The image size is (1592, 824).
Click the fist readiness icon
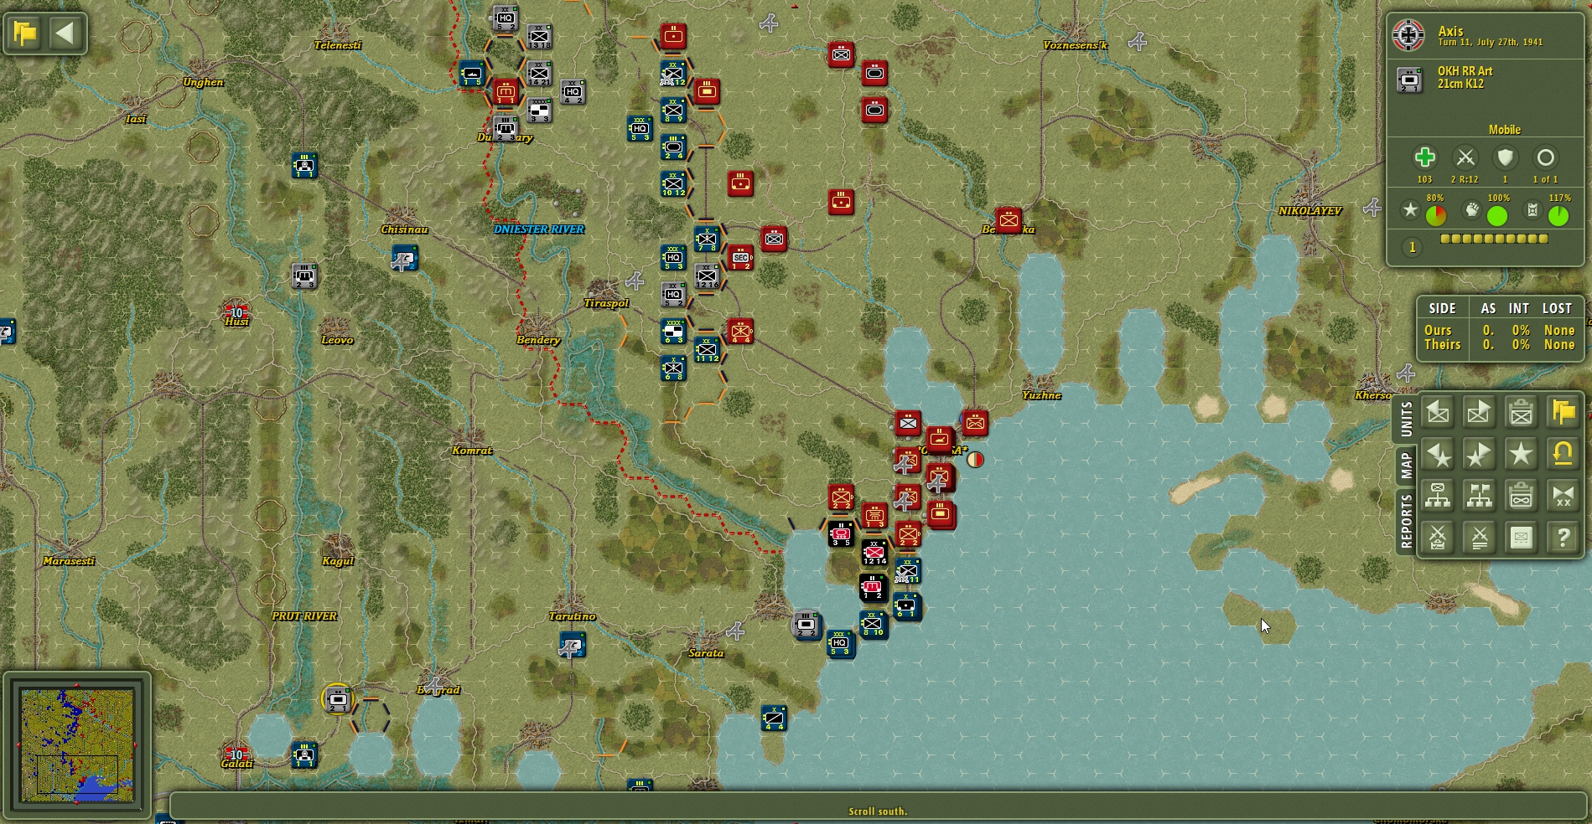click(1472, 210)
